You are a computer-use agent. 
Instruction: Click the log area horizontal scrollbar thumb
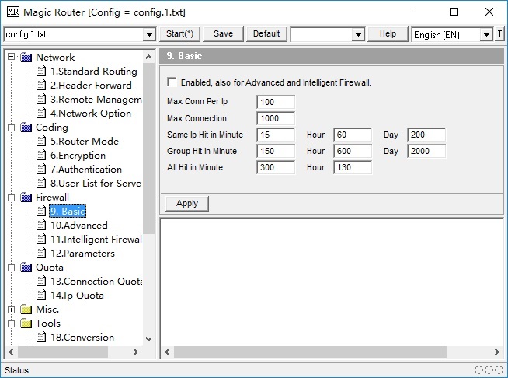click(310, 352)
